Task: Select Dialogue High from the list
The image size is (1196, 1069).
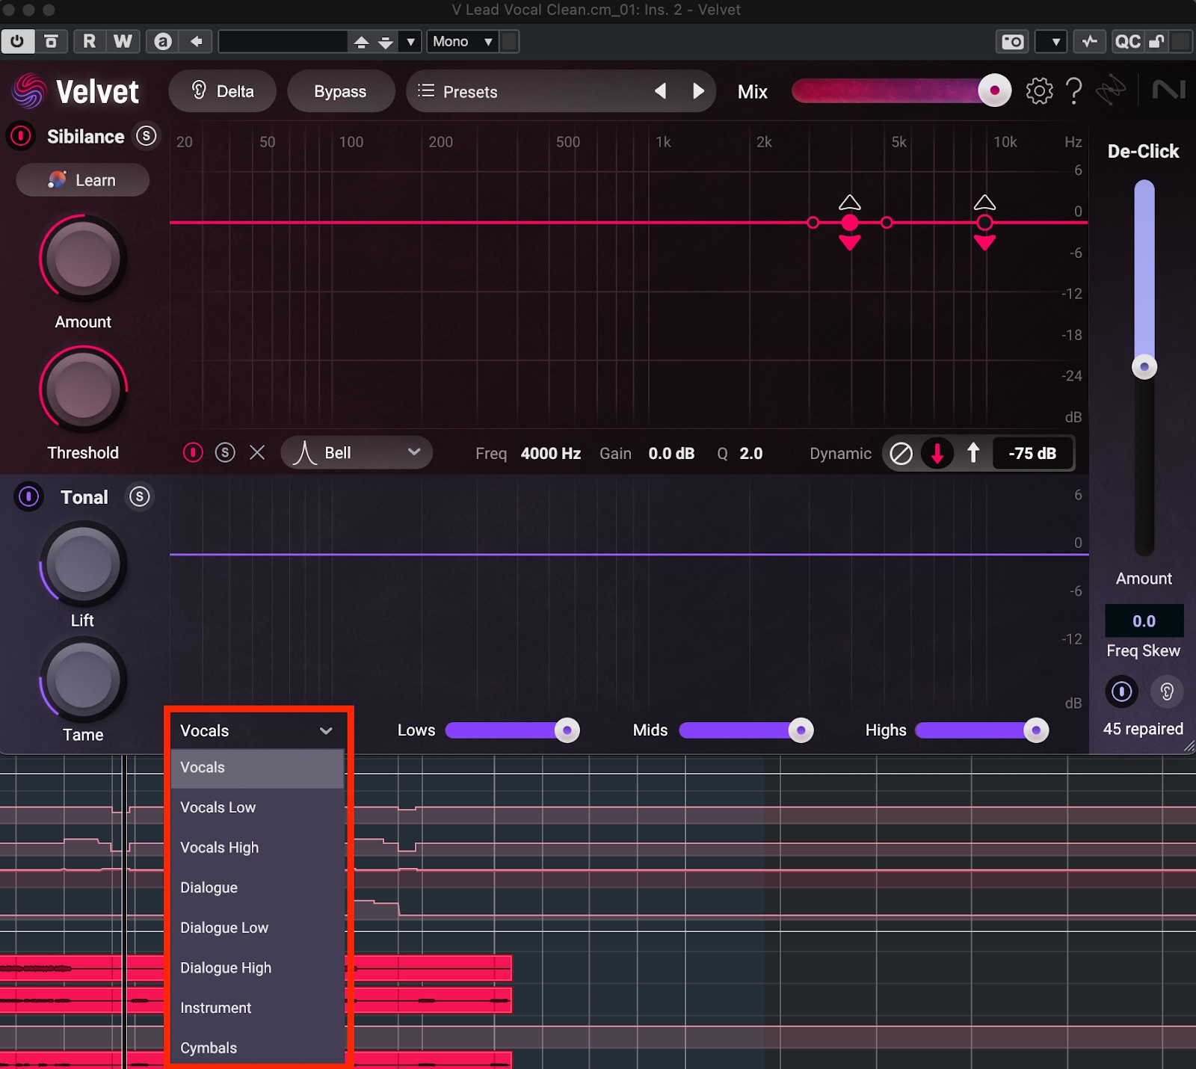Action: click(x=226, y=967)
